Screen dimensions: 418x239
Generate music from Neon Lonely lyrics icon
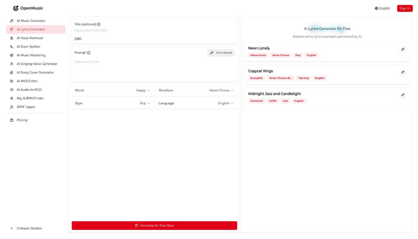[x=403, y=49]
